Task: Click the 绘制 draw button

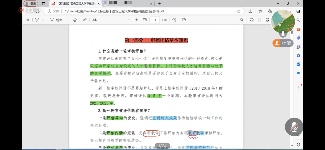Action: (56, 20)
